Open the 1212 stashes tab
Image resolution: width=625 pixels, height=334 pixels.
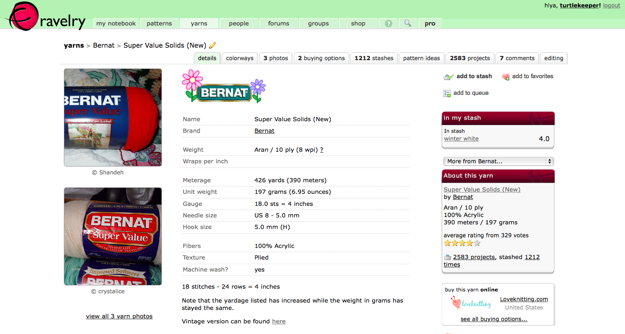pos(374,58)
